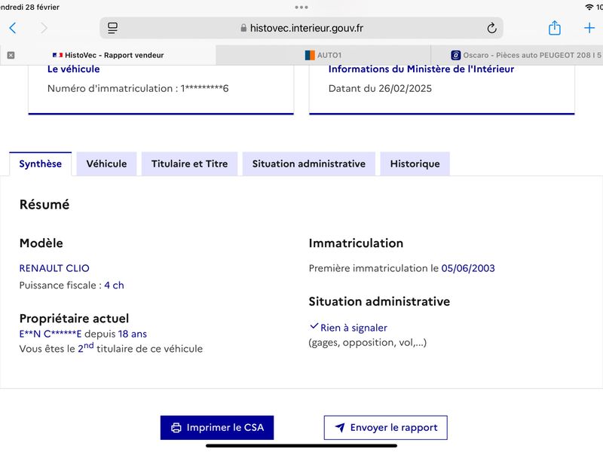The width and height of the screenshot is (603, 452).
Task: Click the Imprimer le CSA button
Action: click(217, 427)
